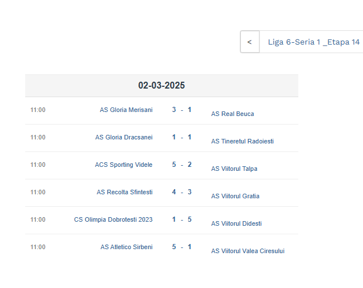Viewport: 363px width, 288px height.
Task: Click ACS Sporting Videle team name
Action: [x=124, y=165]
